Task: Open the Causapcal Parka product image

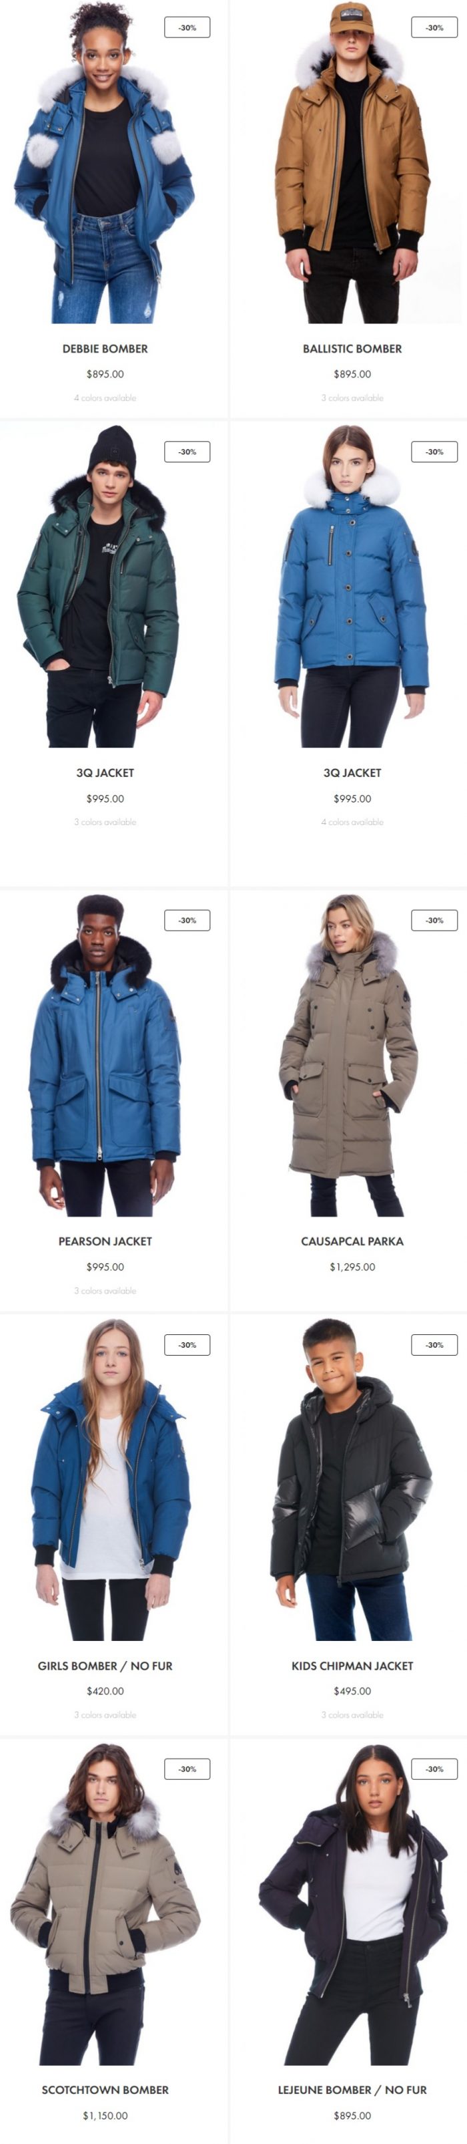Action: click(352, 1056)
